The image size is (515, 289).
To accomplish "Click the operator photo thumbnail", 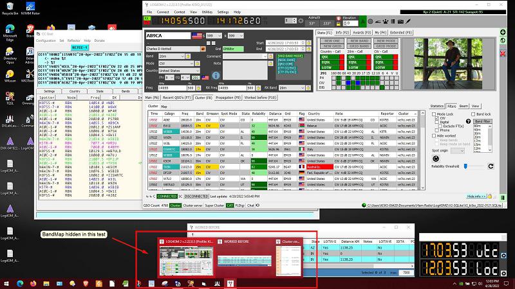I will [x=448, y=64].
